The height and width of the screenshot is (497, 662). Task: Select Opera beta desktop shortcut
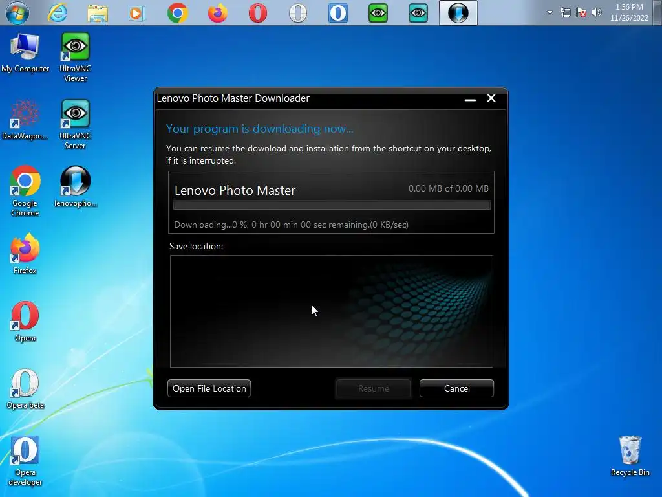pyautogui.click(x=25, y=389)
